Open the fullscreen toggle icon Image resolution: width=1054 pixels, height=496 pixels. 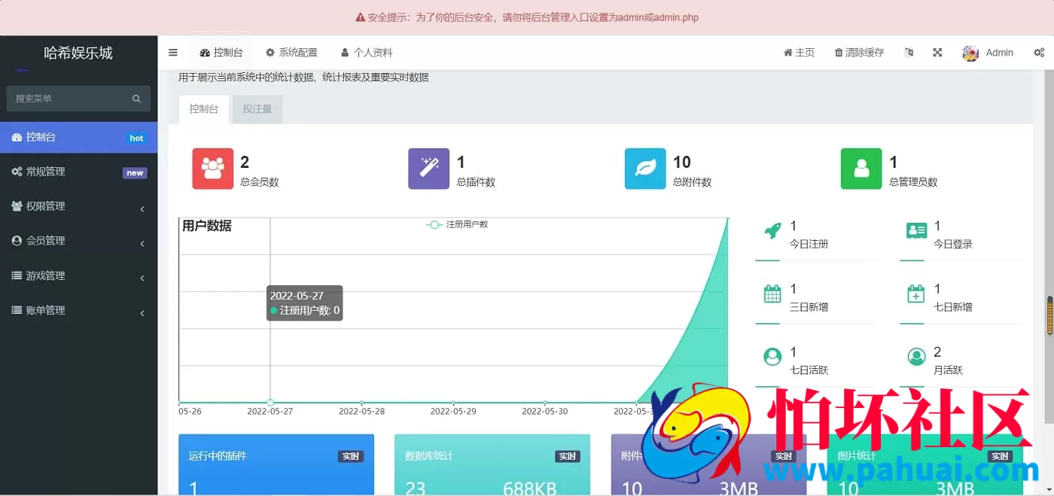click(x=937, y=52)
